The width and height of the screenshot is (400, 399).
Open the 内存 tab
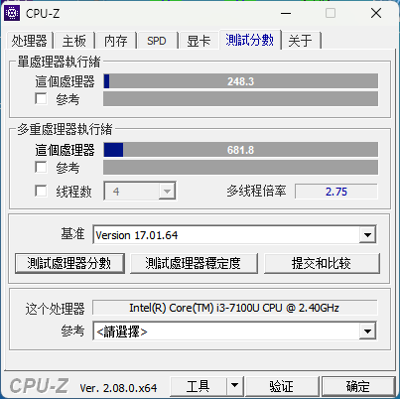pyautogui.click(x=116, y=41)
